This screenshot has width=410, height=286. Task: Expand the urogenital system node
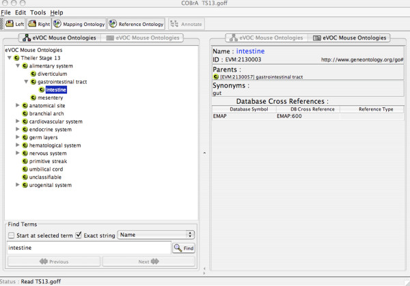[x=17, y=185]
